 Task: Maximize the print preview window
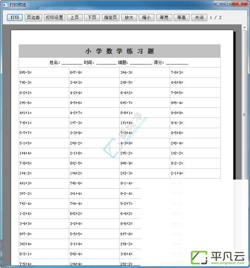click(x=227, y=3)
